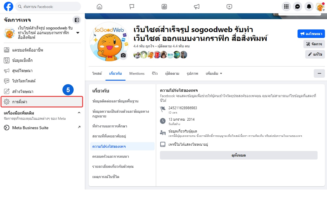The height and width of the screenshot is (216, 327).
Task: Click the follower avatars row
Action: (x=160, y=55)
